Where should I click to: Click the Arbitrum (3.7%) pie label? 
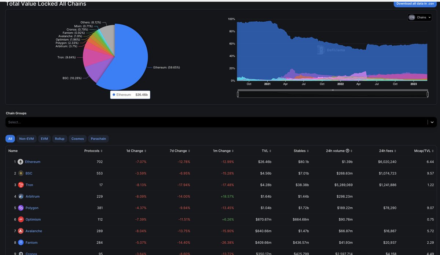coord(66,46)
